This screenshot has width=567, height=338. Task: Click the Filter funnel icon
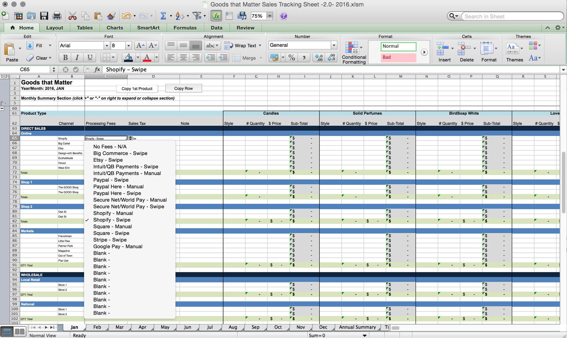[x=197, y=16]
